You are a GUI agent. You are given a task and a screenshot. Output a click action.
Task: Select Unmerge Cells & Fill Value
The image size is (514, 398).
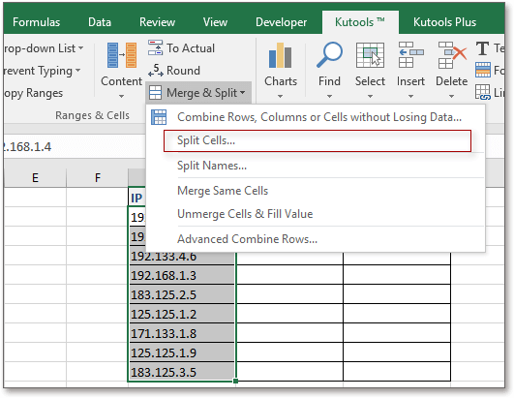click(315, 214)
